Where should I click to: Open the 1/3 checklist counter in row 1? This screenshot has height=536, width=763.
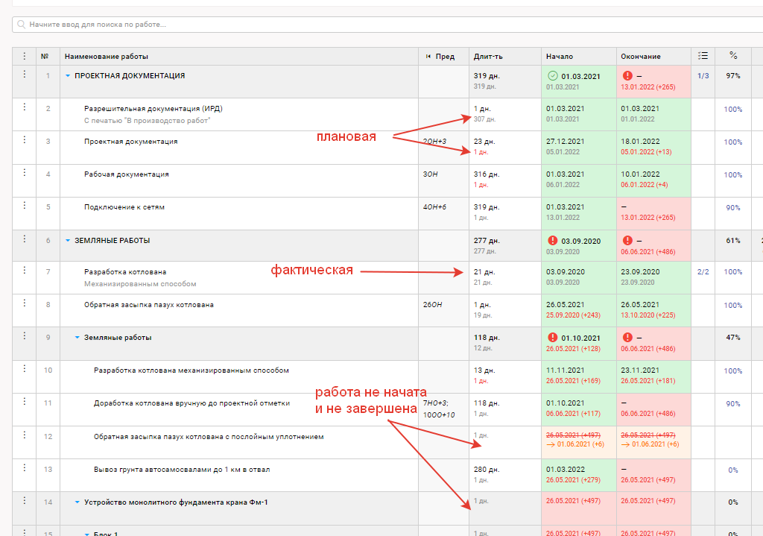(x=703, y=75)
